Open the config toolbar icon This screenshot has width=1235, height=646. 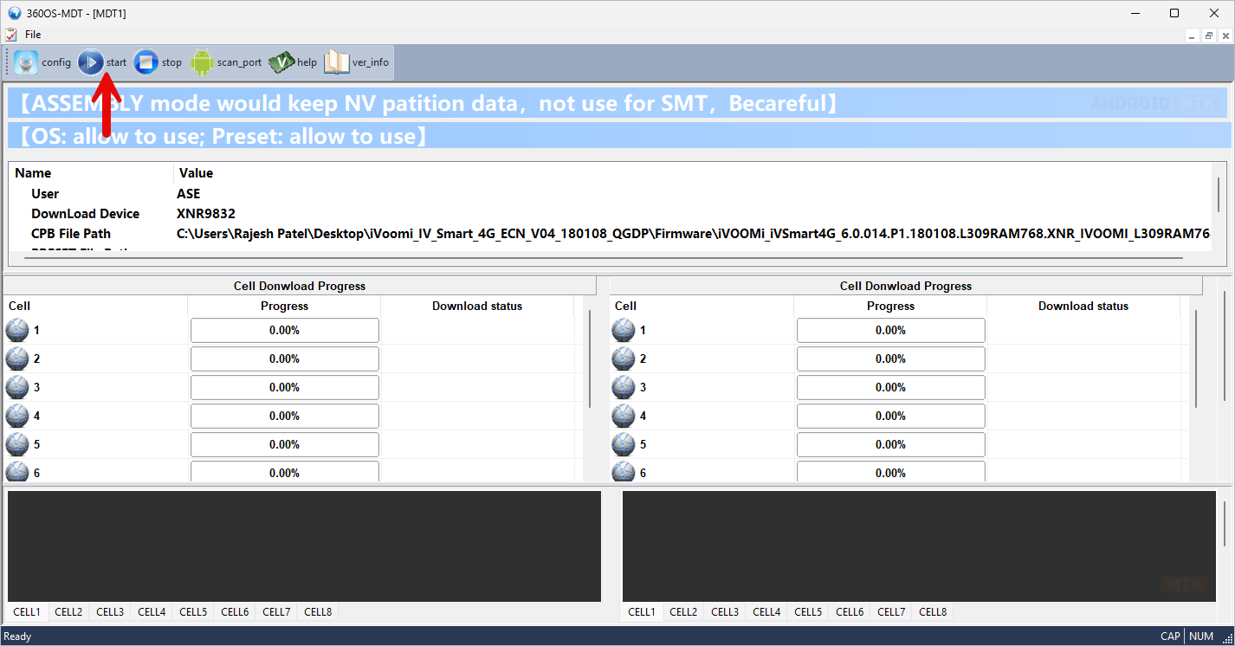click(x=26, y=62)
